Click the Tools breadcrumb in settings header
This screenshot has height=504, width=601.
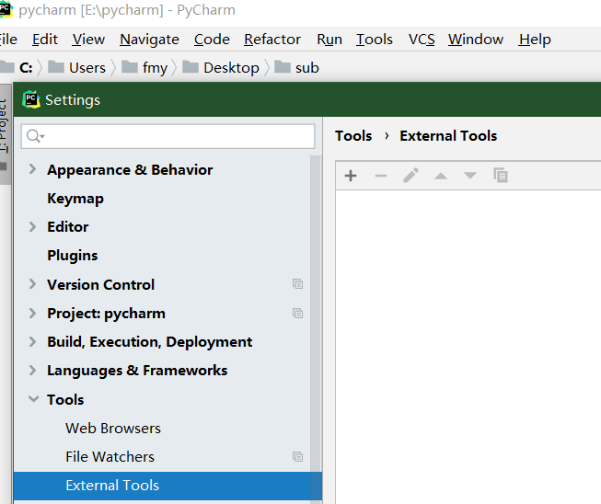coord(353,136)
